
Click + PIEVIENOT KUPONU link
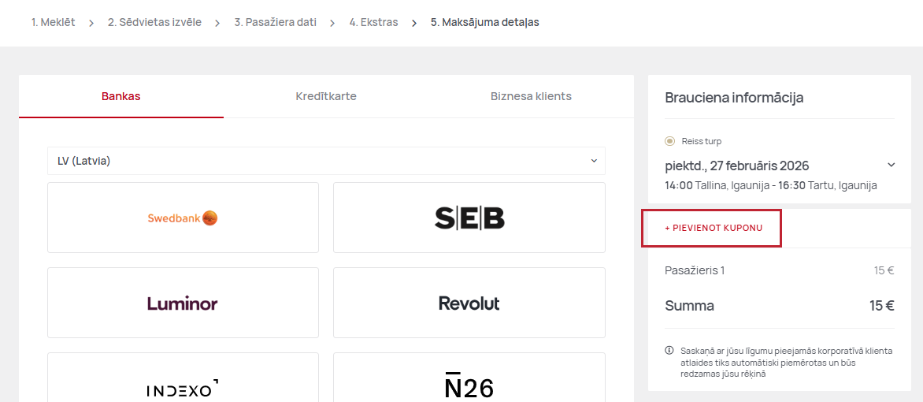[x=714, y=228]
